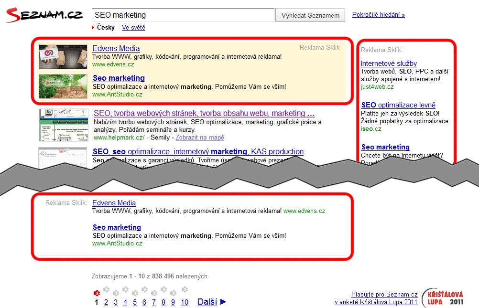Viewport: 479px width, 308px height.
Task: Open www.edvens.cz URL in bottom ad
Action: (x=304, y=211)
